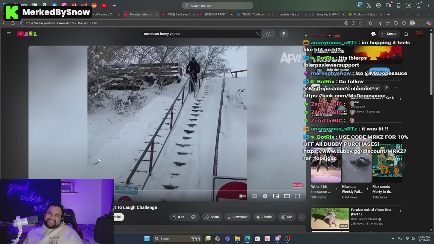Dislike the video with thumbs down
Image resolution: width=434 pixels, height=244 pixels.
point(193,217)
